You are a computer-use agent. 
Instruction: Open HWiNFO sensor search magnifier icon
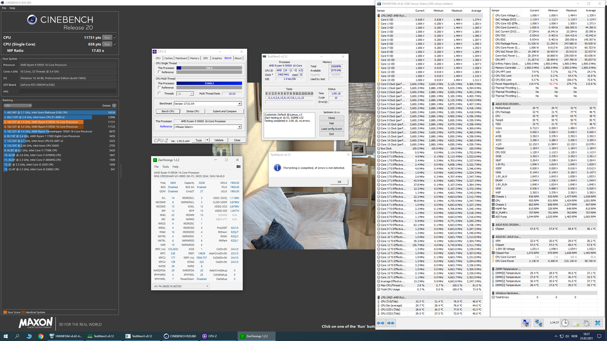click(x=526, y=323)
